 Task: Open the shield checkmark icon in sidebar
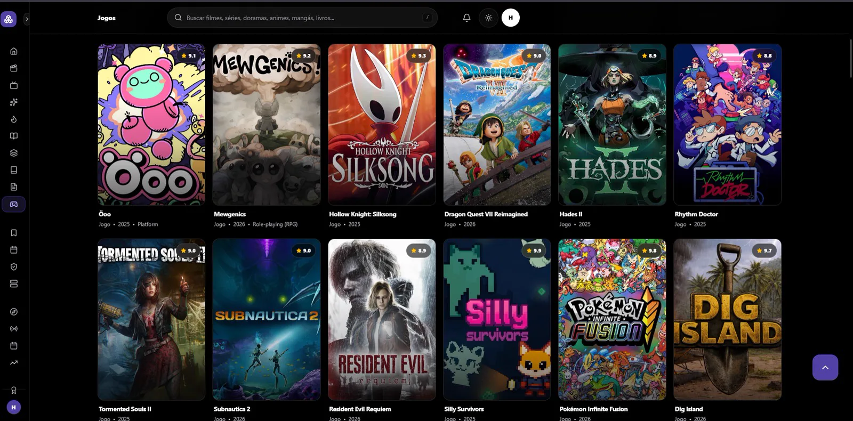[14, 267]
